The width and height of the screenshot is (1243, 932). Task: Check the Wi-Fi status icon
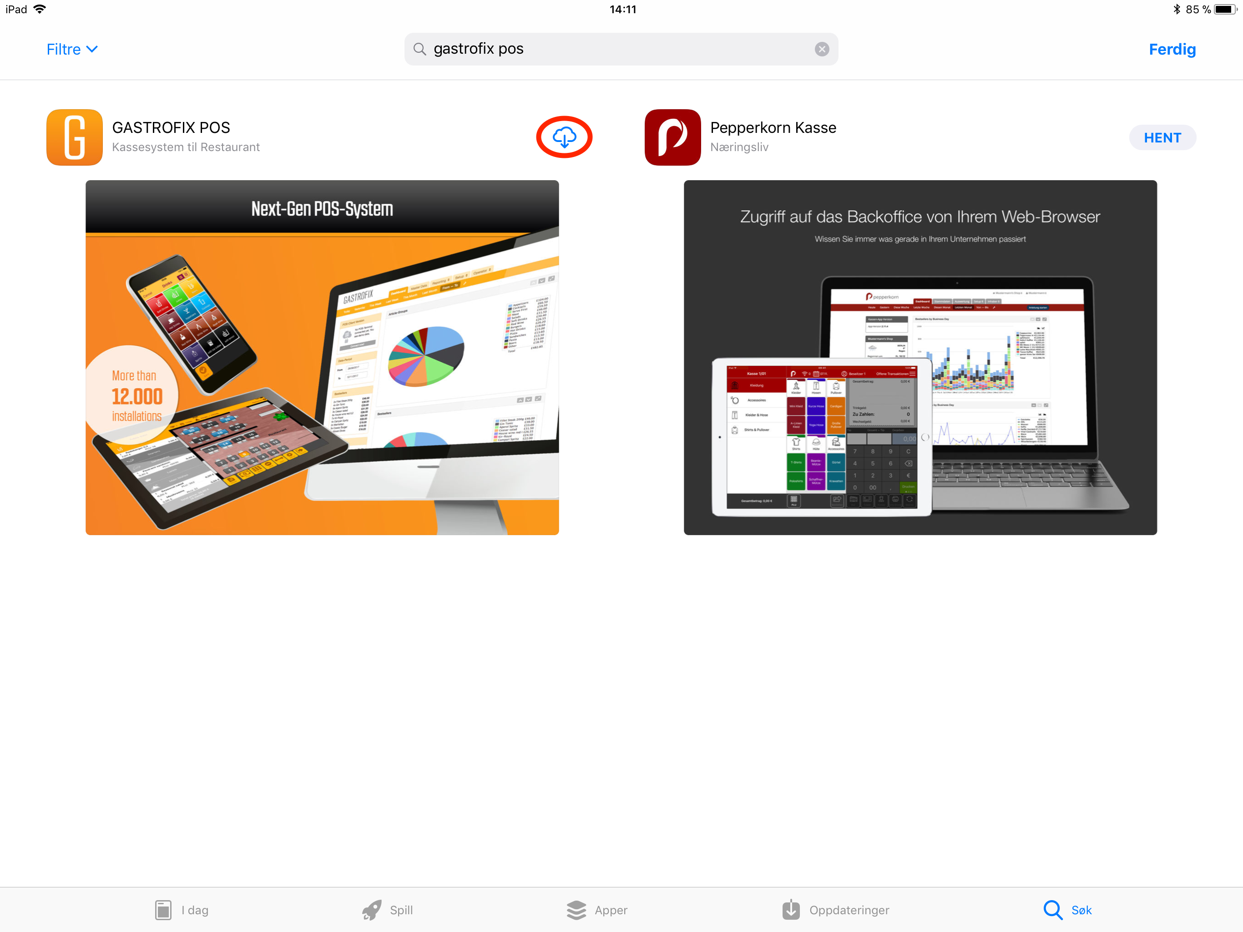(x=39, y=9)
